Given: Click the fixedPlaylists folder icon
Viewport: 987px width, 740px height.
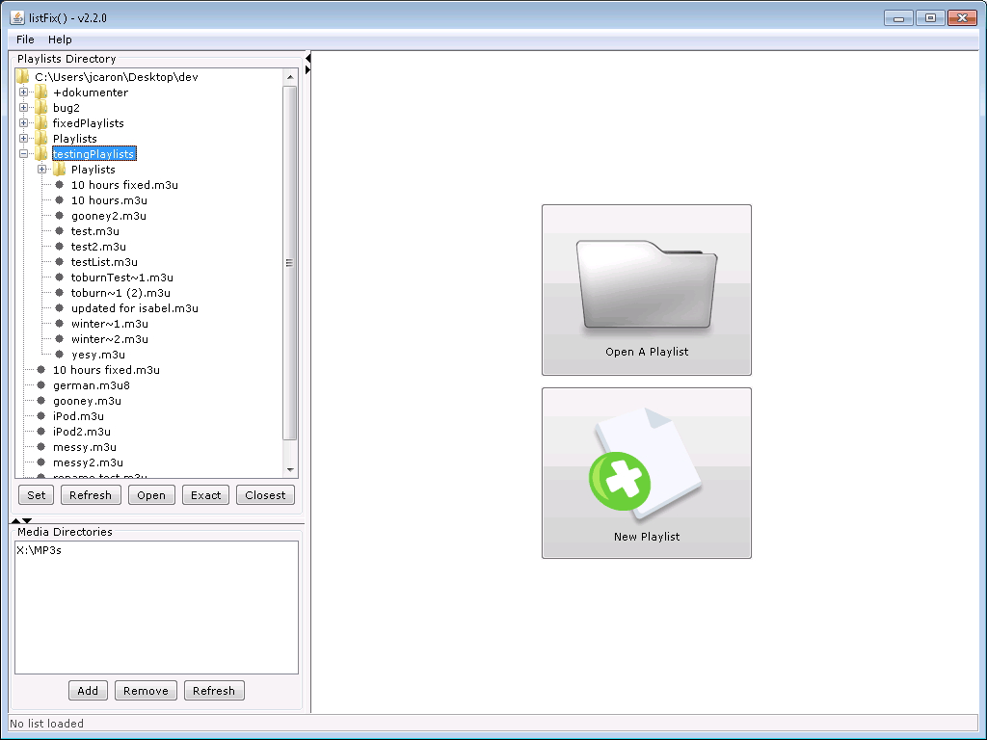Looking at the screenshot, I should tap(40, 123).
